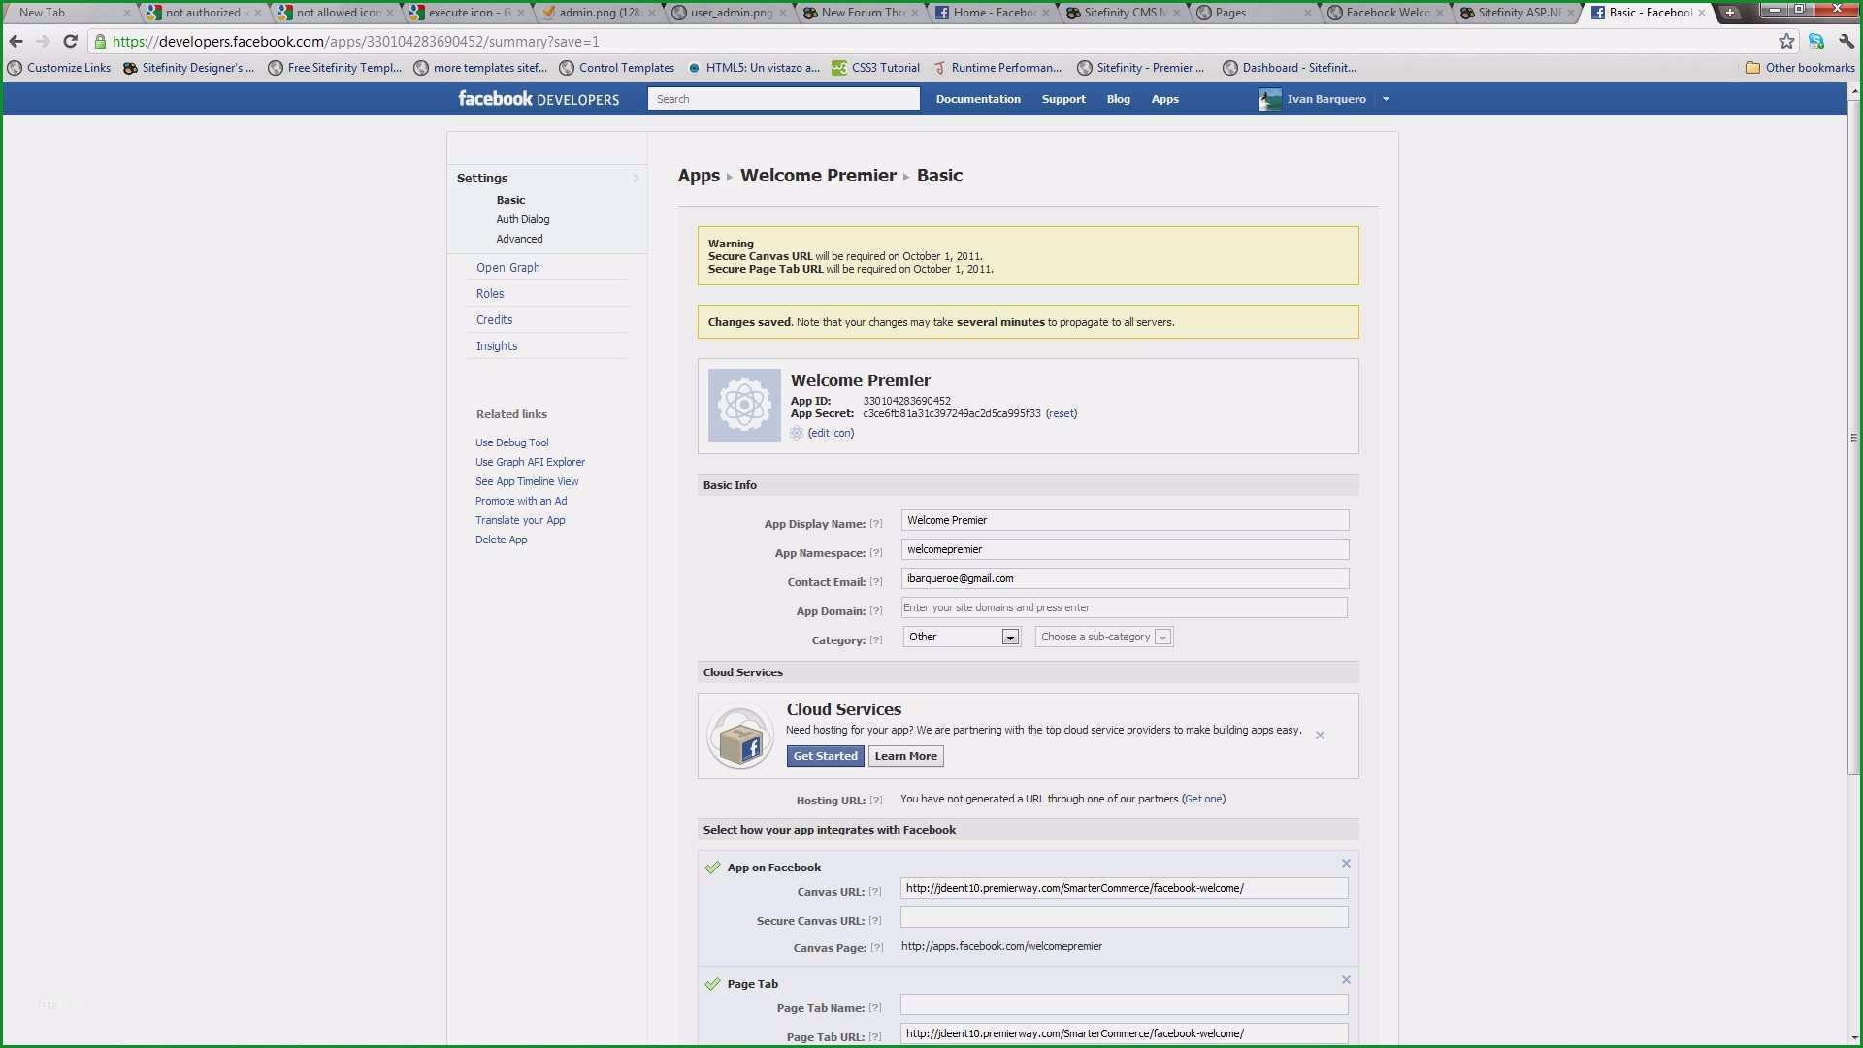Click the Contact Email field
The width and height of the screenshot is (1863, 1048).
tap(1125, 578)
